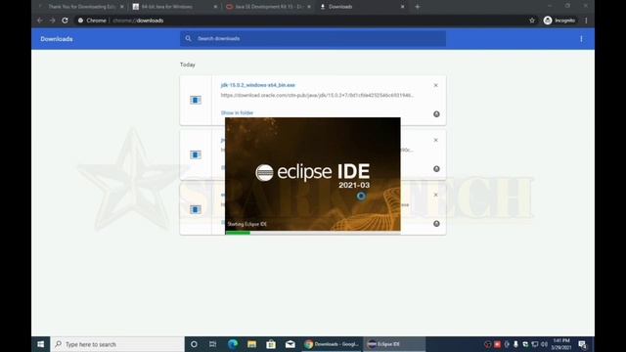Remove jdk-15.0.2 download from list
Viewport: 626px width, 352px height.
[x=435, y=85]
